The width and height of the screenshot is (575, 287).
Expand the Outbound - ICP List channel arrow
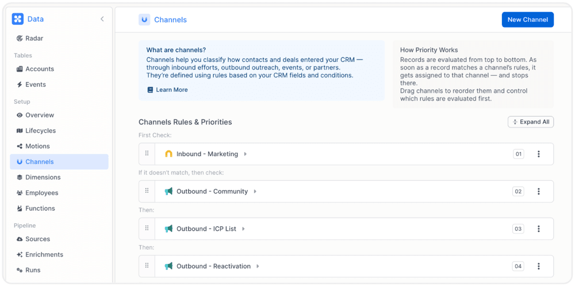243,229
